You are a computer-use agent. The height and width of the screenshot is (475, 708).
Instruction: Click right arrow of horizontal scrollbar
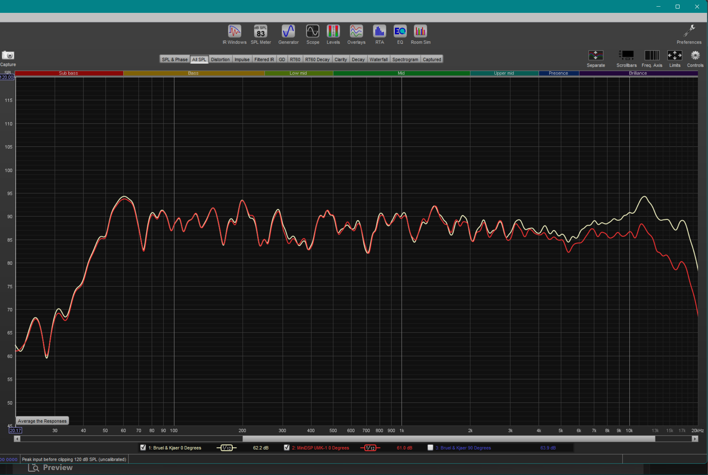tap(695, 439)
